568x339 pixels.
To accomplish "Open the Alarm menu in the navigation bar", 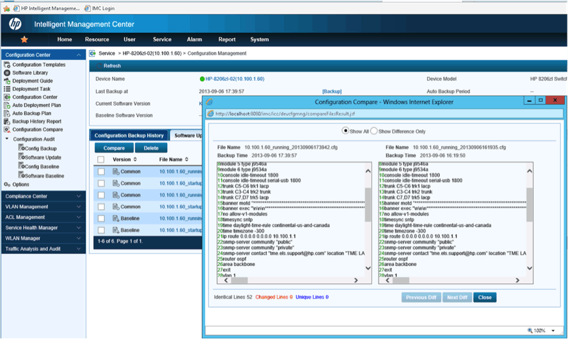I will coord(194,40).
